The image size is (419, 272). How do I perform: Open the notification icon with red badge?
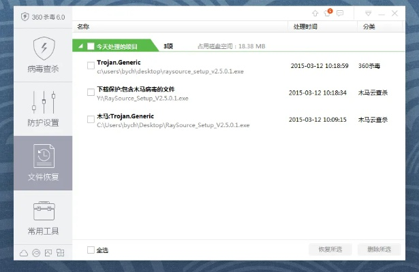[328, 12]
